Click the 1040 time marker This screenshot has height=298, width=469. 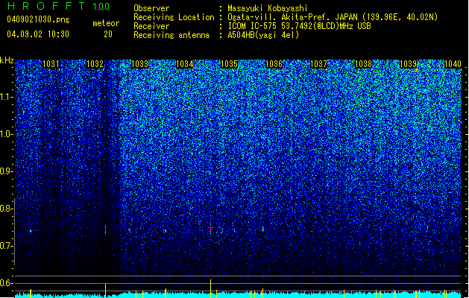click(x=453, y=64)
